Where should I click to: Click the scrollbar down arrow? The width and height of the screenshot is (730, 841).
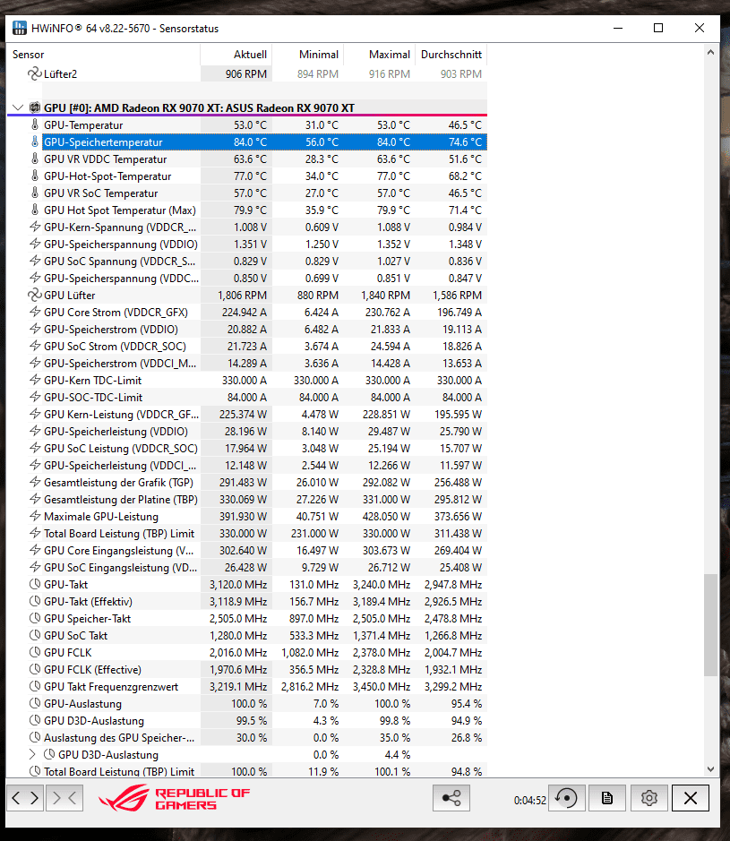710,769
